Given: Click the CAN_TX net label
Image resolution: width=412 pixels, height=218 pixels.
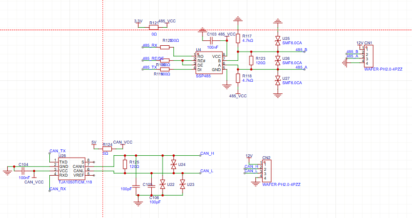Looking at the screenshot, I should pos(58,151).
